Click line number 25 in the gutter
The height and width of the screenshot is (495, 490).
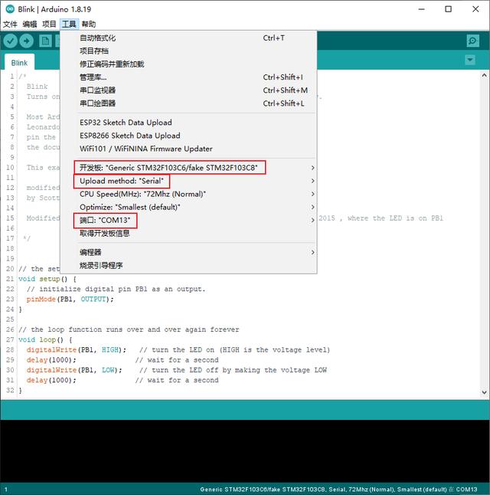[x=10, y=320]
